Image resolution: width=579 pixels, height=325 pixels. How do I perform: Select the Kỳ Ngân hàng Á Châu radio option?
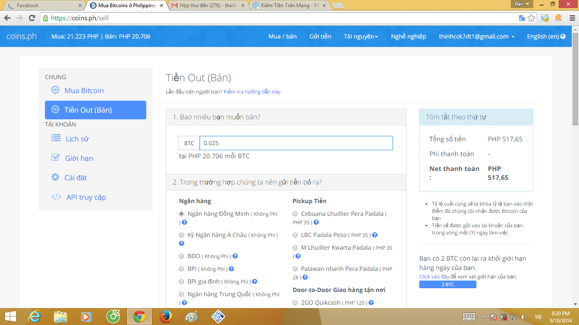[182, 235]
